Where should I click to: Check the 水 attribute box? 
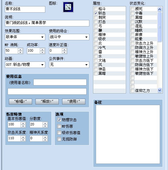pos(96,56)
